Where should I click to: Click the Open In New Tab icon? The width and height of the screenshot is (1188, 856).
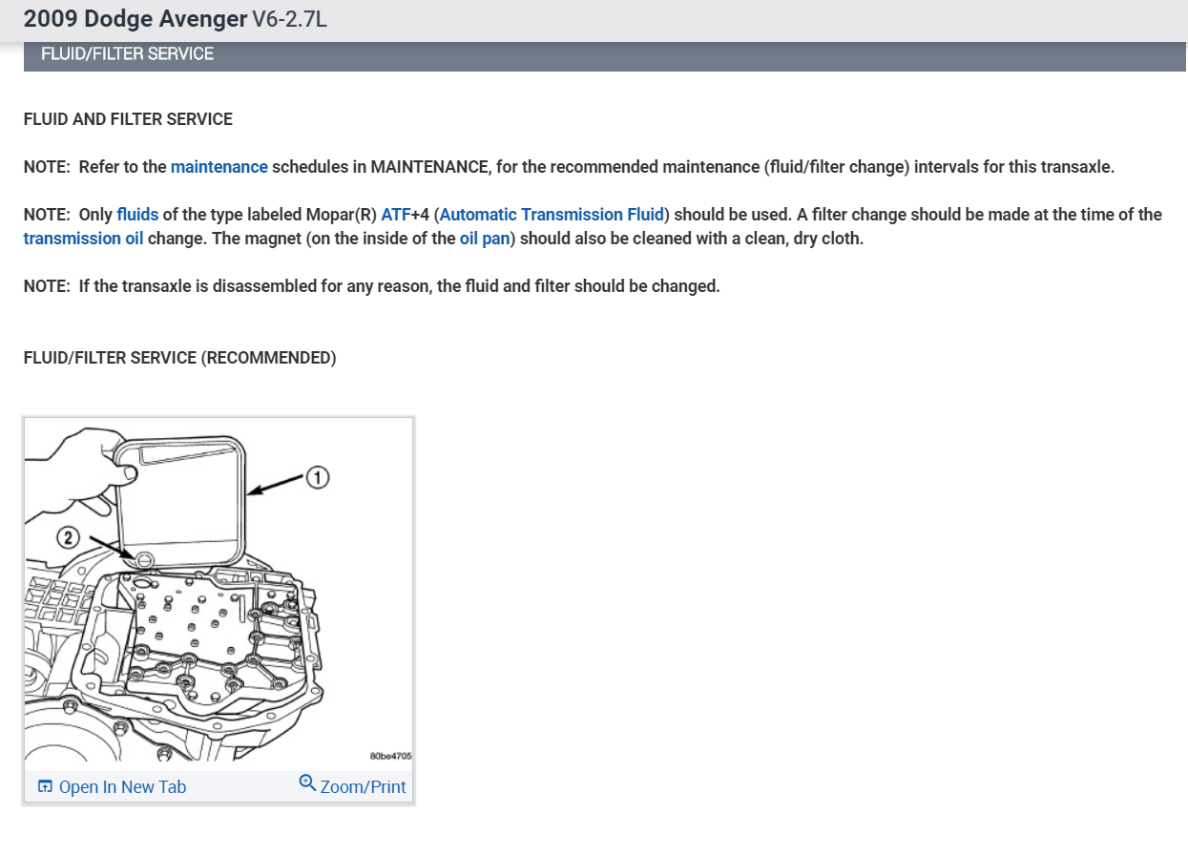click(45, 786)
